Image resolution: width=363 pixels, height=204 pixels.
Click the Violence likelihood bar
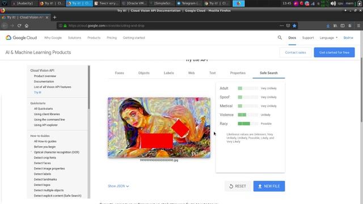(248, 114)
